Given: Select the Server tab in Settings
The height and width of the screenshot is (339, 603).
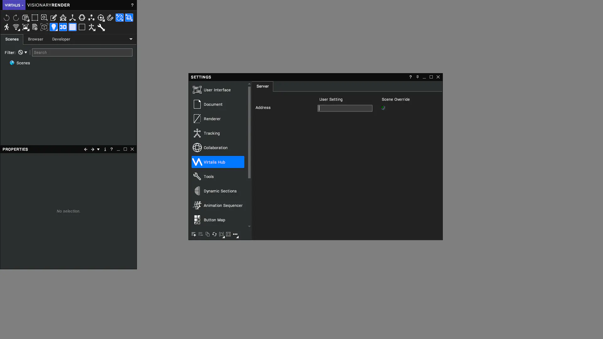Looking at the screenshot, I should [x=263, y=86].
